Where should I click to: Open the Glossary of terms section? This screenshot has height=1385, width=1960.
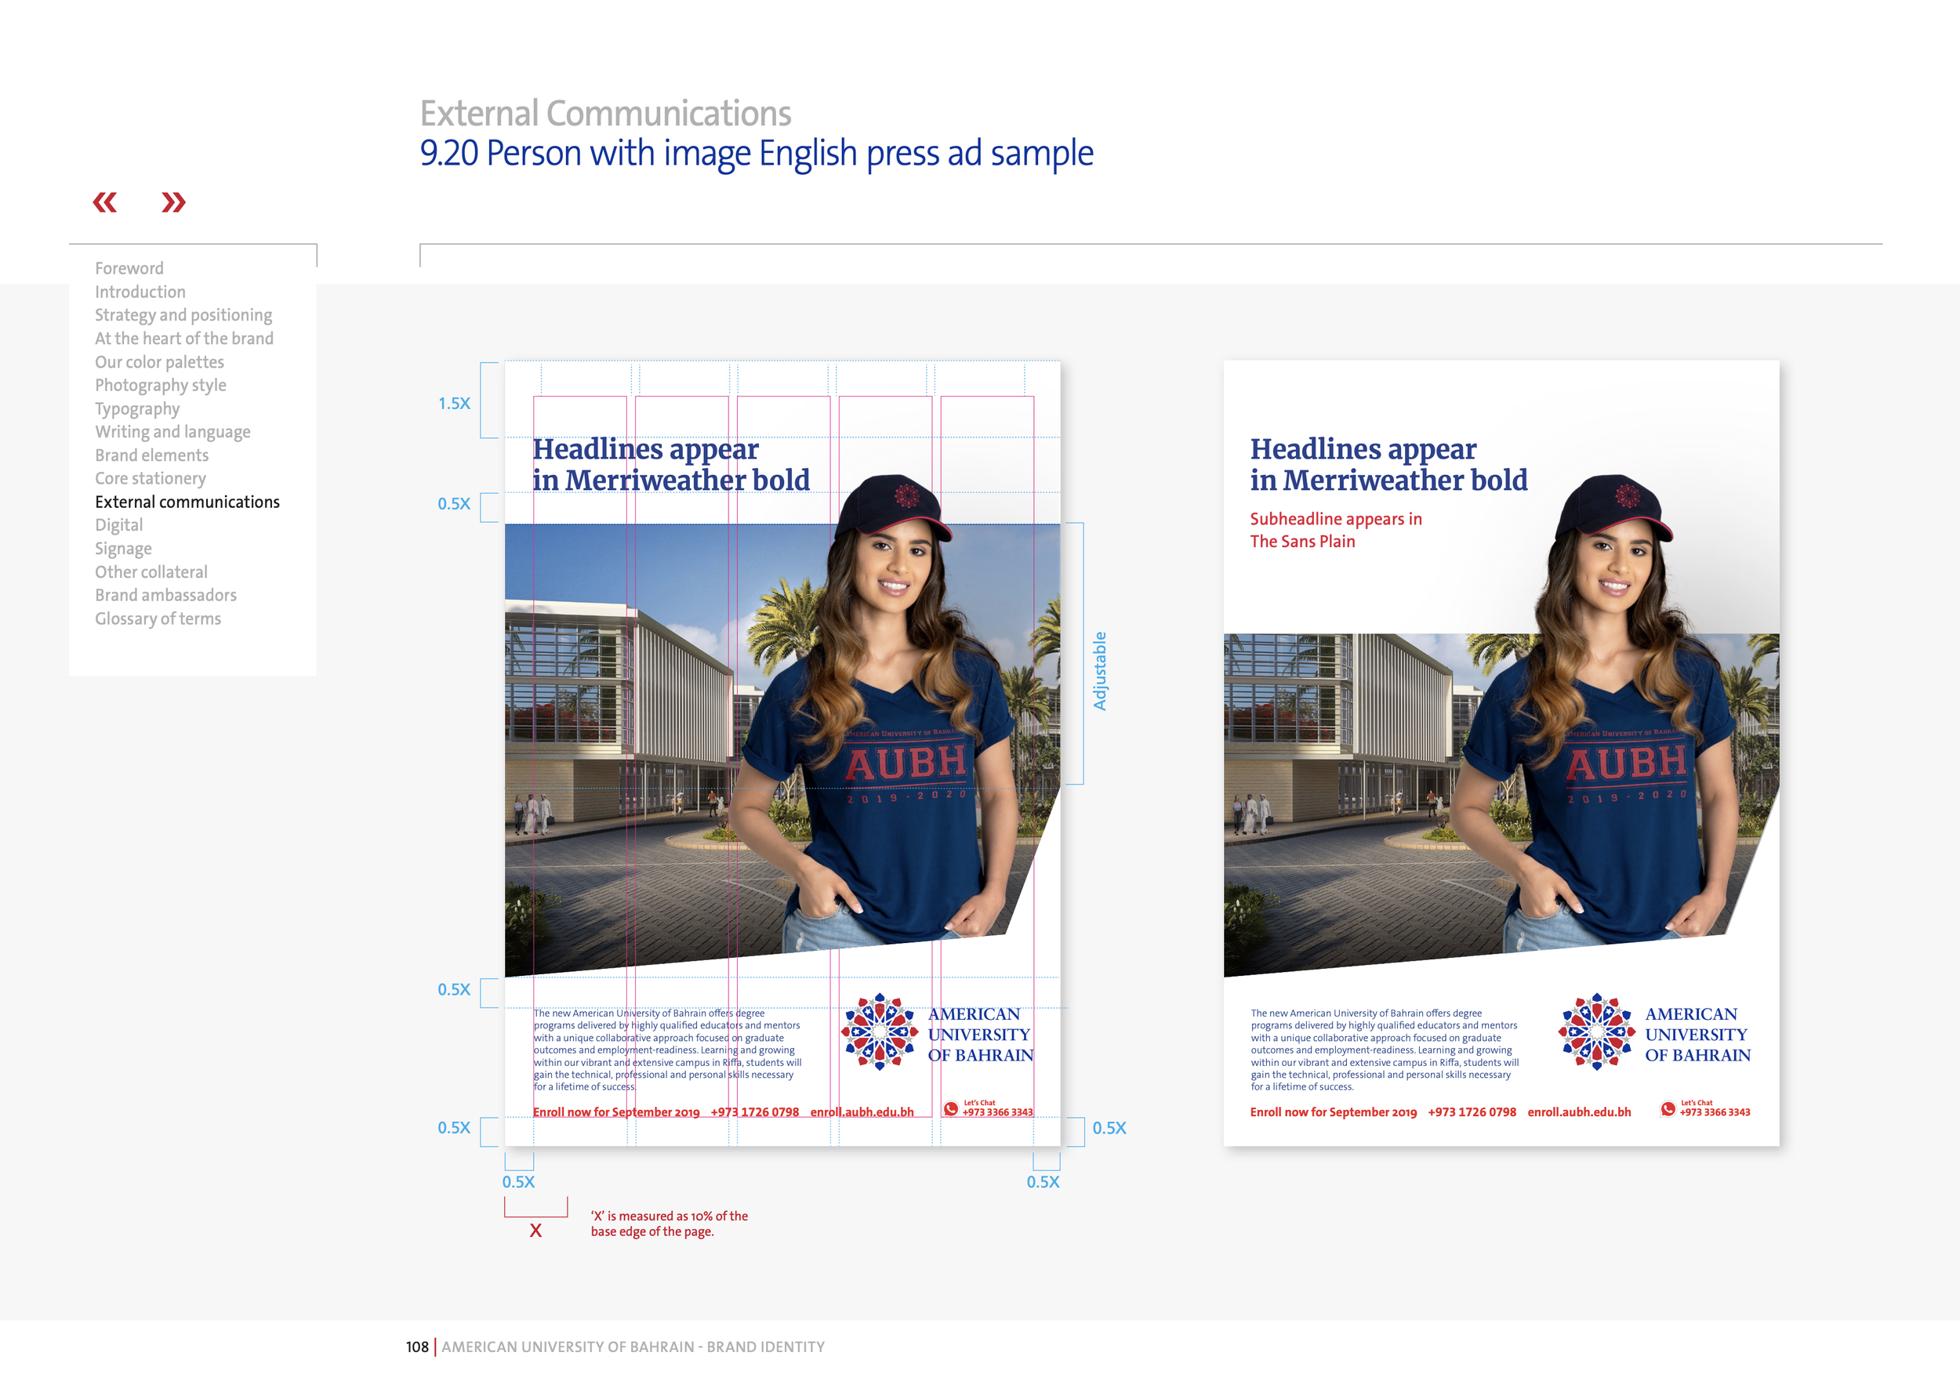tap(158, 618)
